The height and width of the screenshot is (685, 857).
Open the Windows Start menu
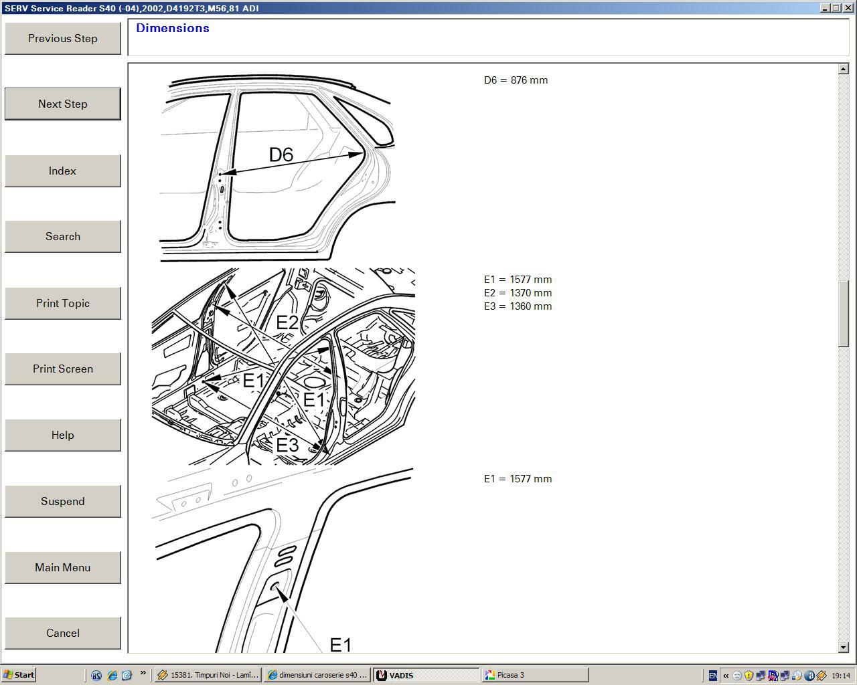(19, 675)
